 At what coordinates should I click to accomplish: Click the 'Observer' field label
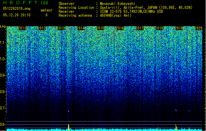66,4
